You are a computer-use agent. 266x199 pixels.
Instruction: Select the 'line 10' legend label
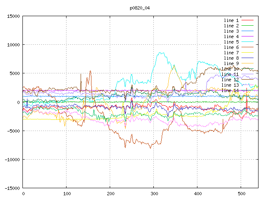click(x=230, y=69)
